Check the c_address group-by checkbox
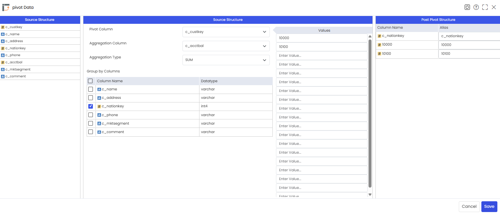500x214 pixels. pyautogui.click(x=91, y=98)
